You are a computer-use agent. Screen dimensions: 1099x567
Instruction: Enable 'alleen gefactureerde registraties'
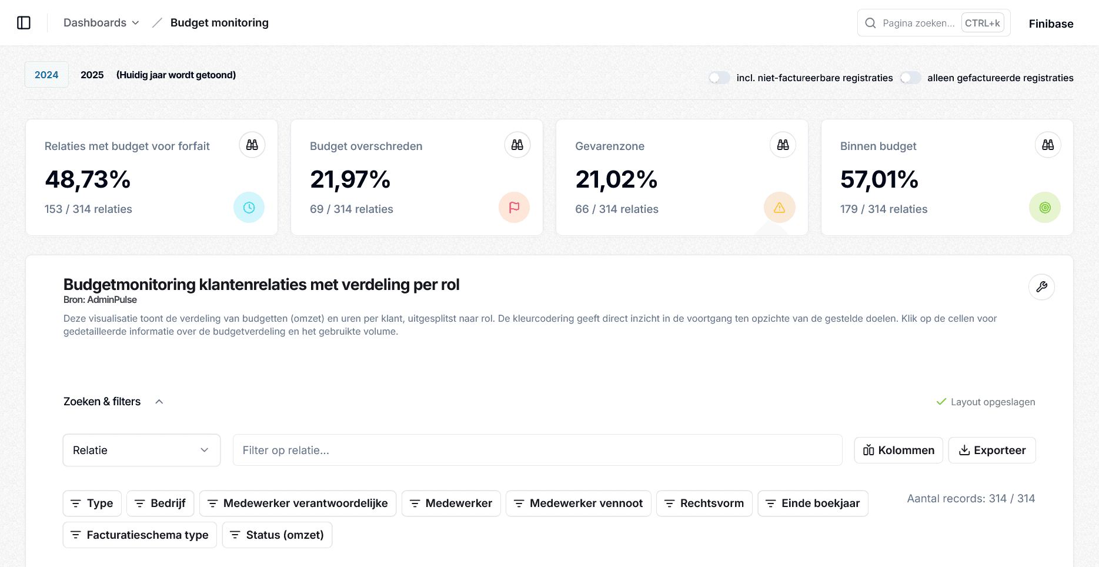(911, 77)
